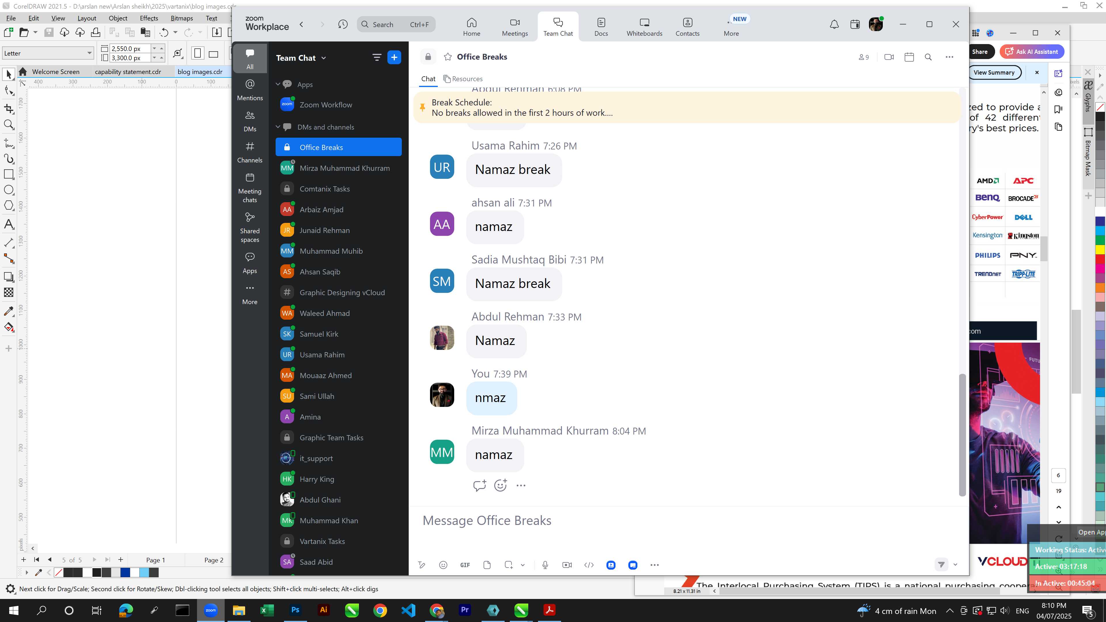
Task: Select the light blue swatch in document palette
Action: (144, 572)
